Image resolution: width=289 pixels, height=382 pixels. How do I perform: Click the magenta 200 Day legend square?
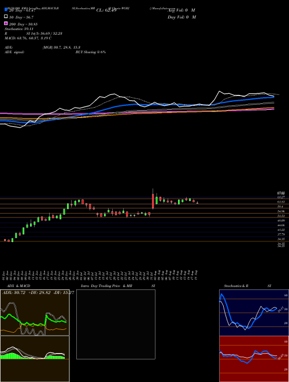(6, 23)
